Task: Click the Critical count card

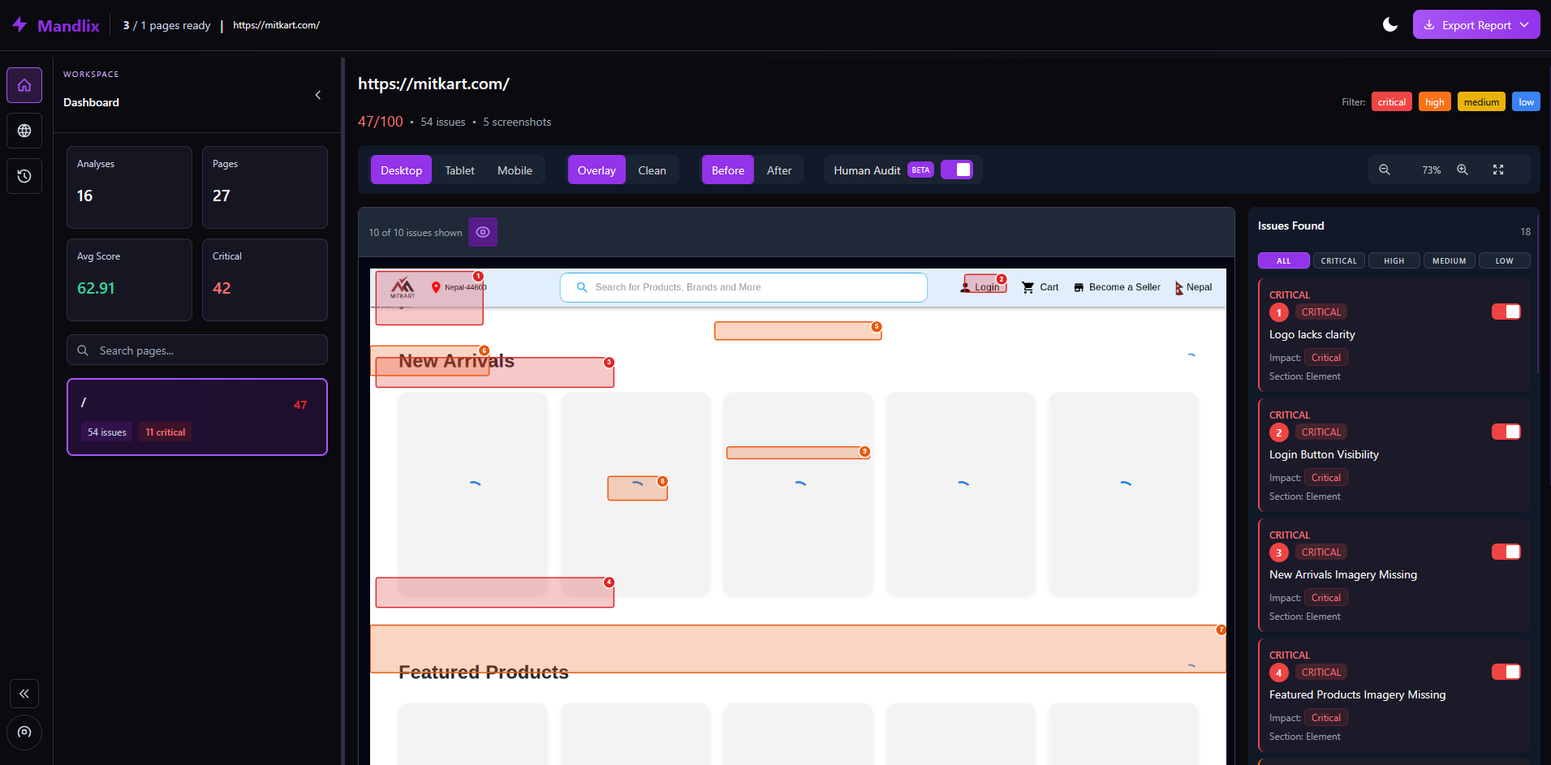Action: (265, 280)
